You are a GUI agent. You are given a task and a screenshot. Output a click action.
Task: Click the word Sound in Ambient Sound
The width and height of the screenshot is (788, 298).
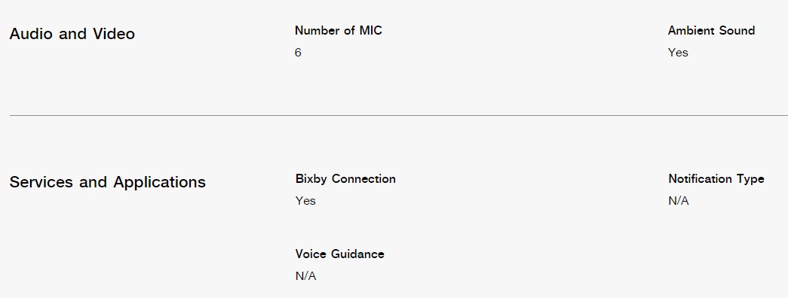(737, 31)
